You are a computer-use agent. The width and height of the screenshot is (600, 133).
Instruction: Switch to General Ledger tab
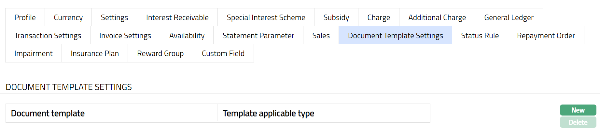509,17
